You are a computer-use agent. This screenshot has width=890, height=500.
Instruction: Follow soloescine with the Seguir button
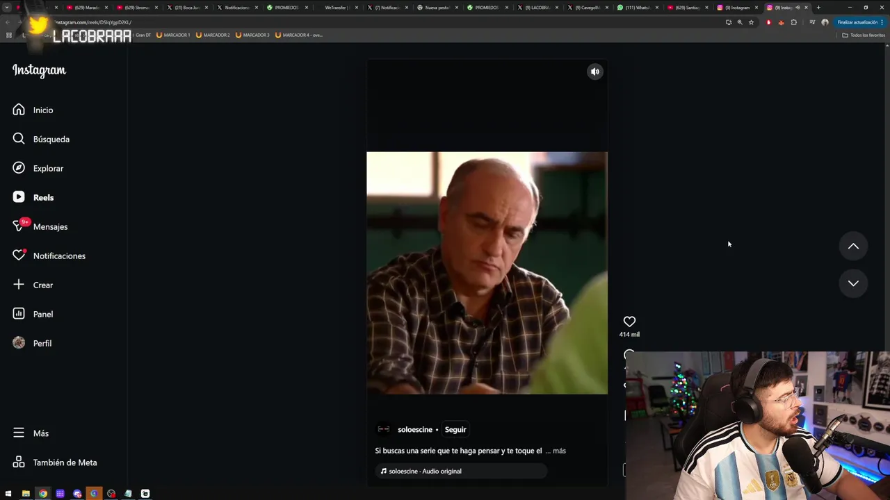pyautogui.click(x=455, y=430)
